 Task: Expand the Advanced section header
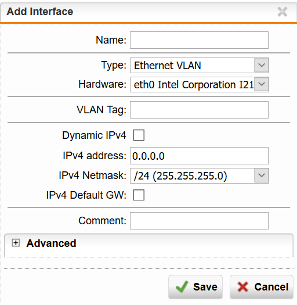tap(148, 243)
